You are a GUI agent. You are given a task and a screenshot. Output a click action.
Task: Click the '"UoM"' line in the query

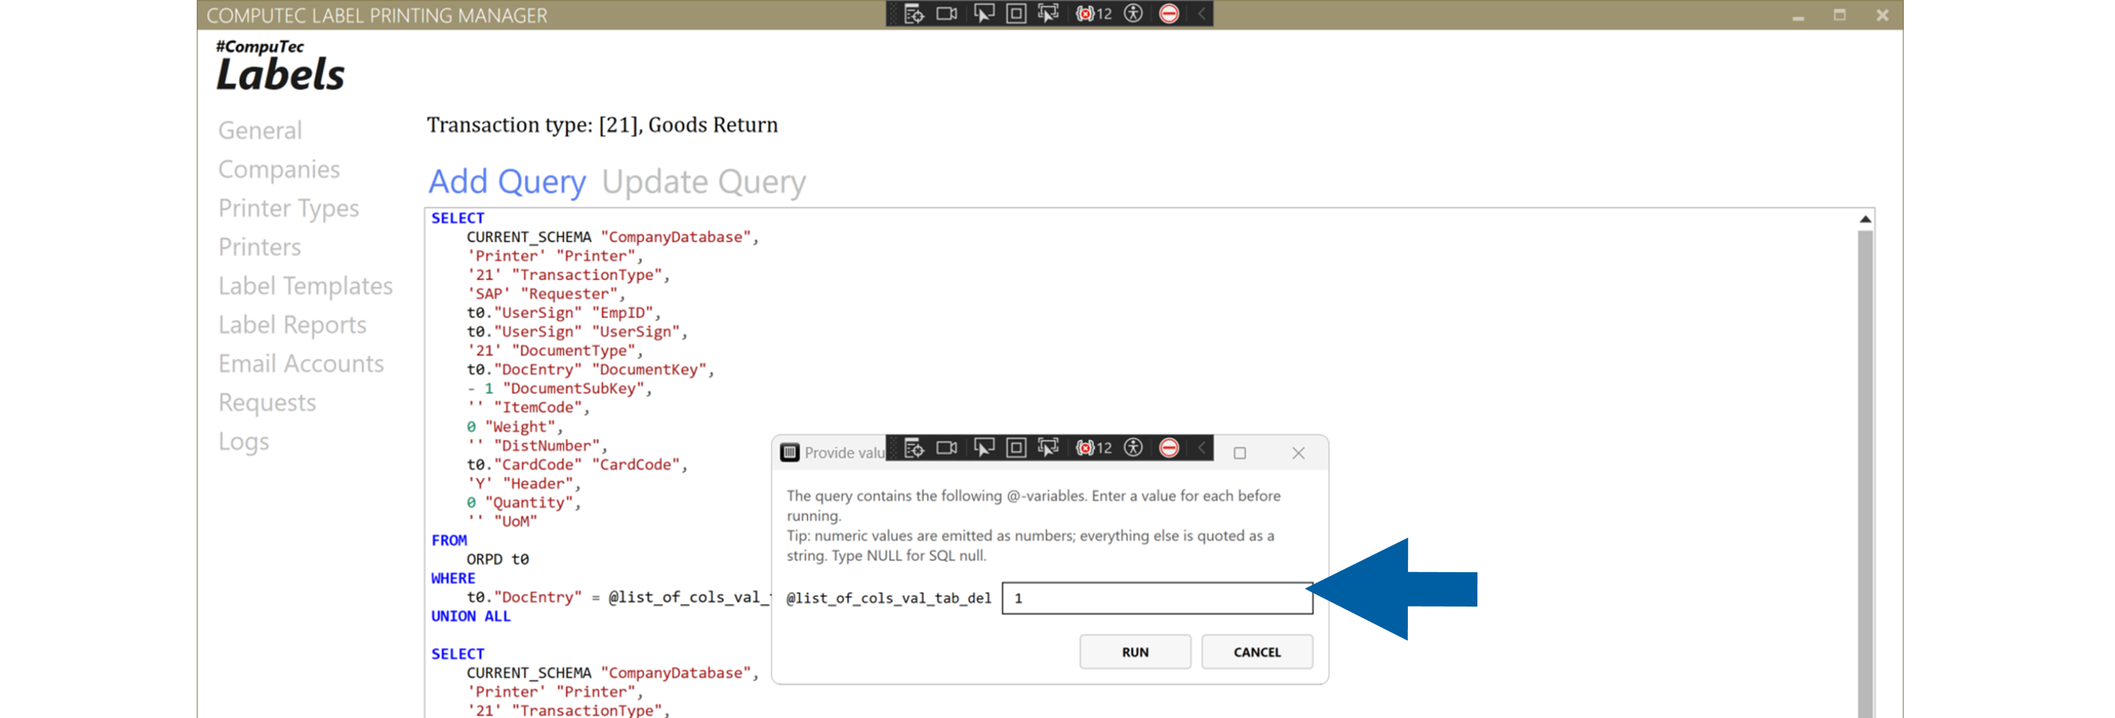click(x=501, y=522)
